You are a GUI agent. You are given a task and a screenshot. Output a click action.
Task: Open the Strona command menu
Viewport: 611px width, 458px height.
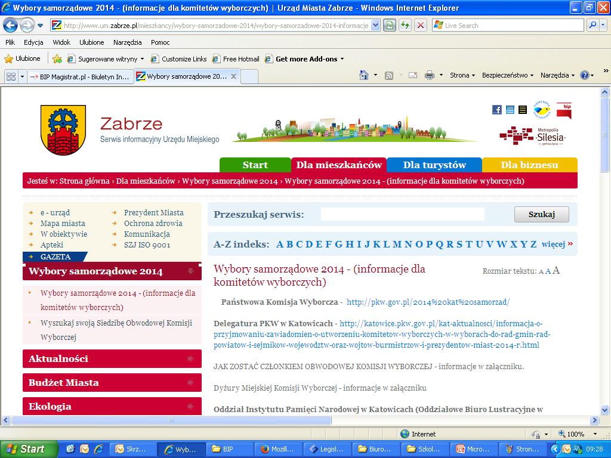[x=462, y=75]
